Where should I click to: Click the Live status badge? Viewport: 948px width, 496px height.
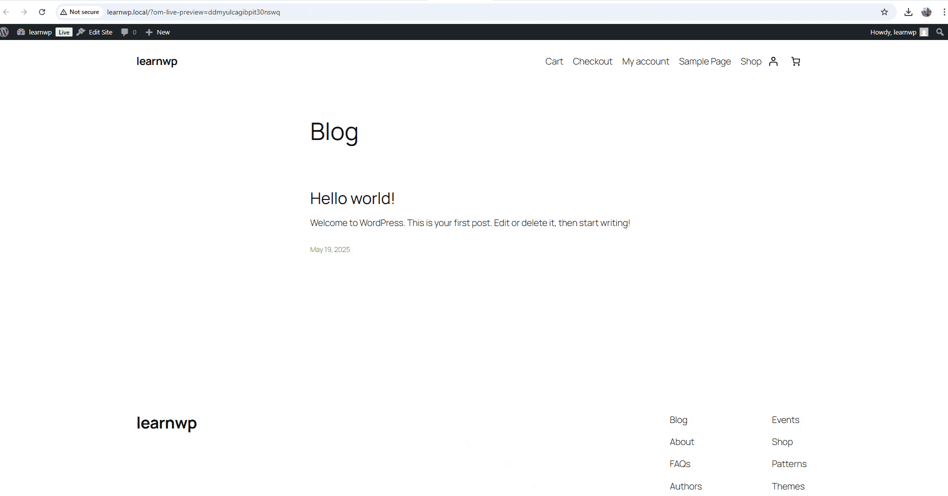(64, 32)
